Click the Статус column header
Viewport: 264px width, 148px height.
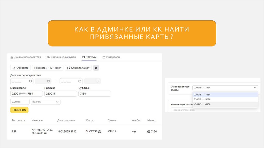pyautogui.click(x=90, y=120)
